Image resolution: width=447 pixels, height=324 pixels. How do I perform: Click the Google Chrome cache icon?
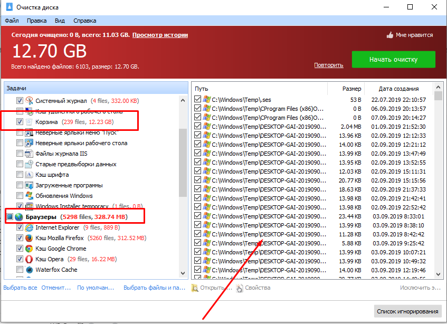(30, 249)
